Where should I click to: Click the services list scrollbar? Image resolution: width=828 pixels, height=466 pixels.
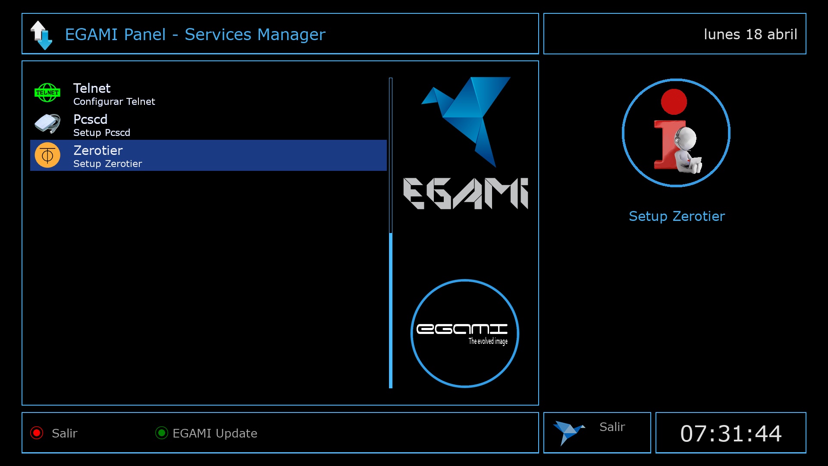pos(391,233)
